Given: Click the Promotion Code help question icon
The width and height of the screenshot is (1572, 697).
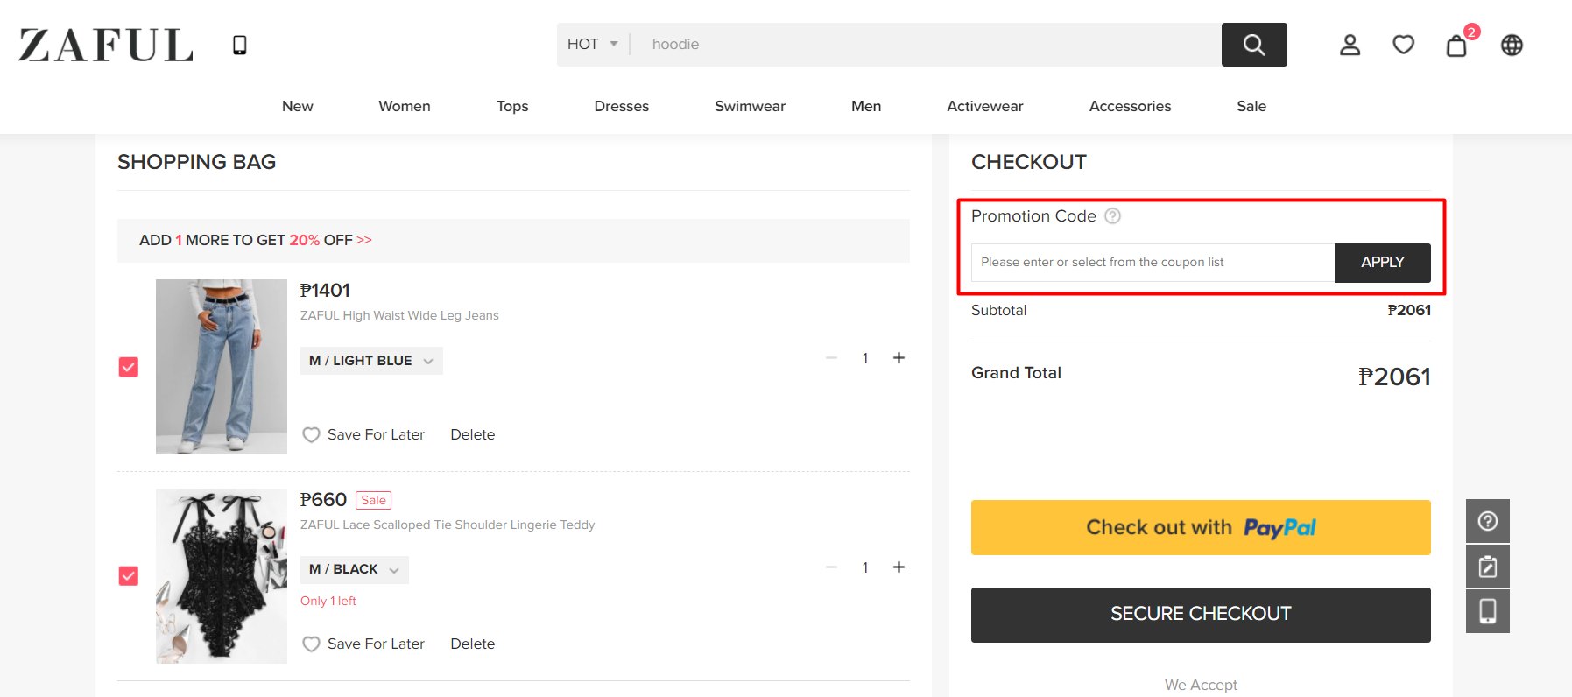Looking at the screenshot, I should coord(1112,215).
